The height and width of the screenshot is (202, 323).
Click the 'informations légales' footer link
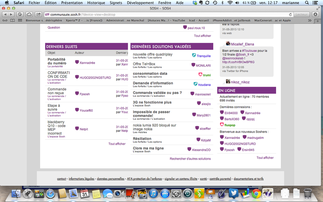point(81,179)
